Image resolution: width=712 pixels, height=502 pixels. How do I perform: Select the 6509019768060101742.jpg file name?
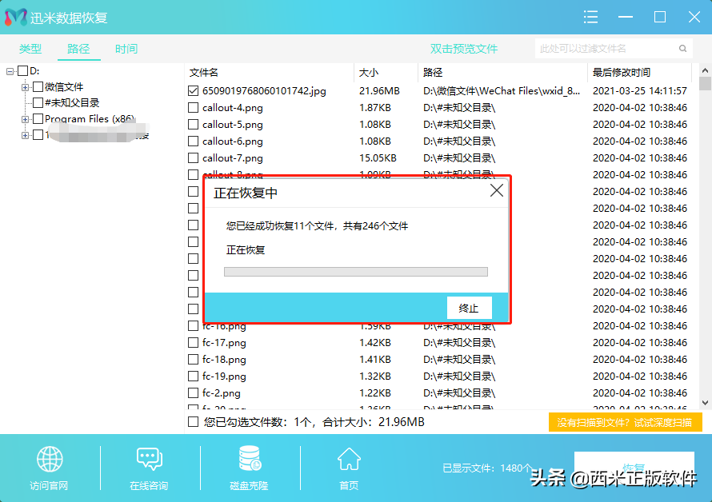[x=264, y=91]
